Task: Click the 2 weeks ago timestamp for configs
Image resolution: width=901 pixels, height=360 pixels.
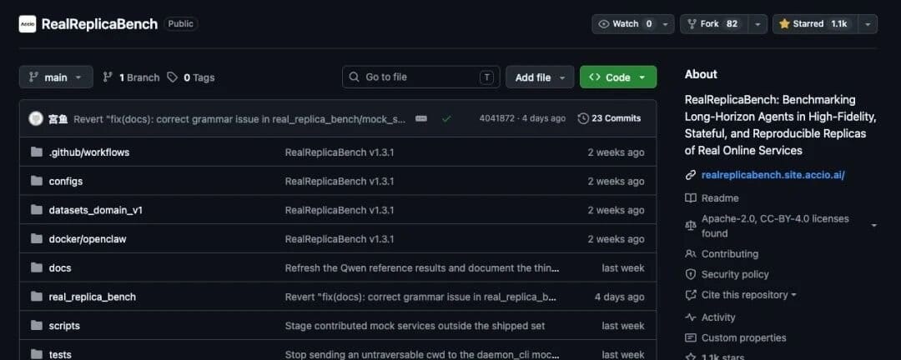Action: coord(616,181)
